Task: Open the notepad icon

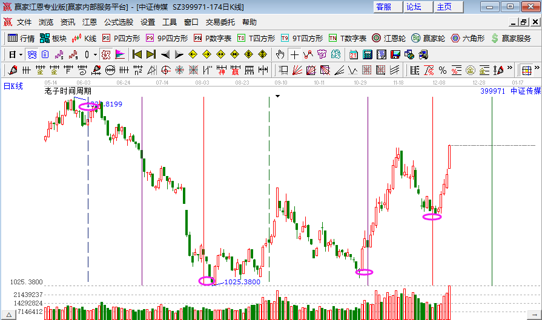Action: click(382, 54)
